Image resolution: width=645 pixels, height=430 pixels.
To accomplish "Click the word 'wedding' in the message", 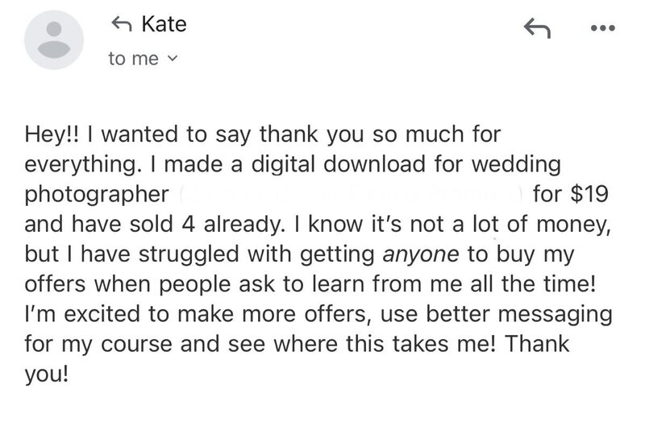I will coord(516,164).
